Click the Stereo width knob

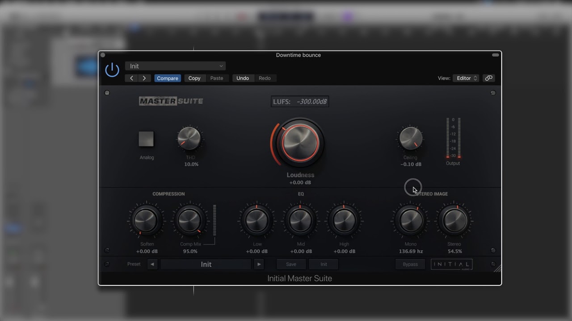click(x=454, y=220)
